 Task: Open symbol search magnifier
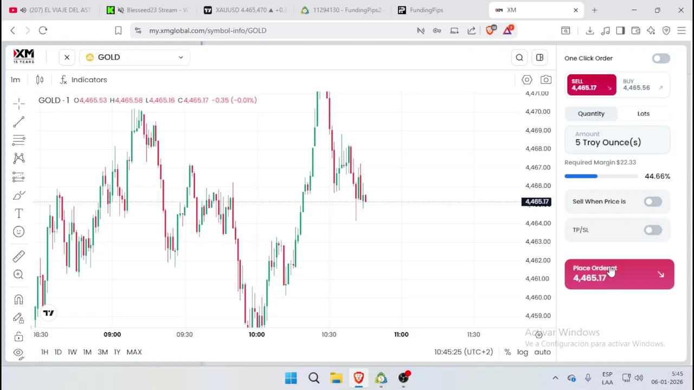(519, 57)
